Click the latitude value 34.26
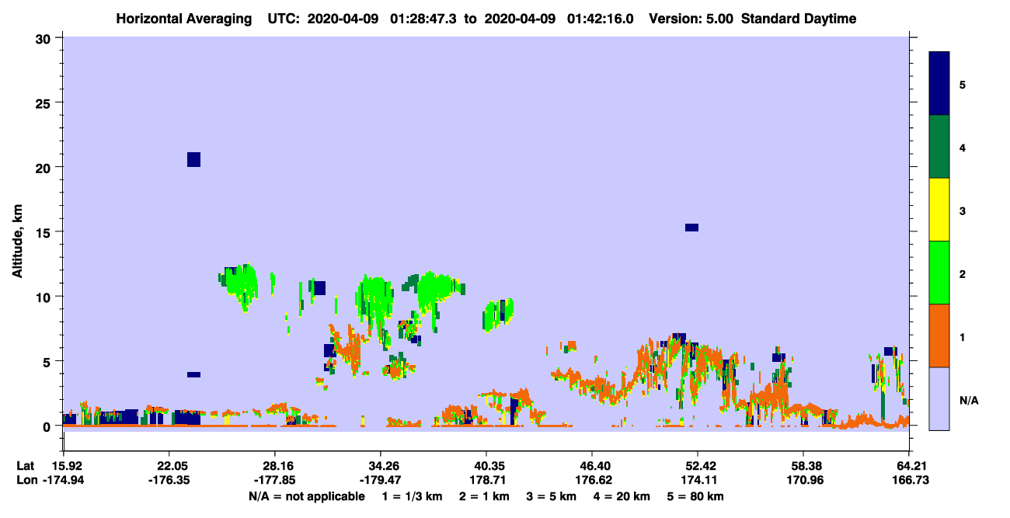 tap(381, 466)
